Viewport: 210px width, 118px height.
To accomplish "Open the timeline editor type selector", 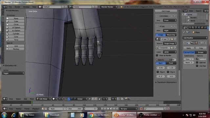I will coord(5,108).
